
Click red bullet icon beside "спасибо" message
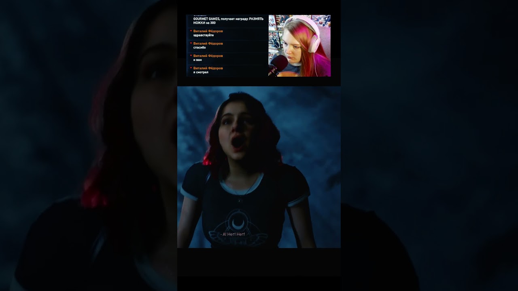point(191,43)
